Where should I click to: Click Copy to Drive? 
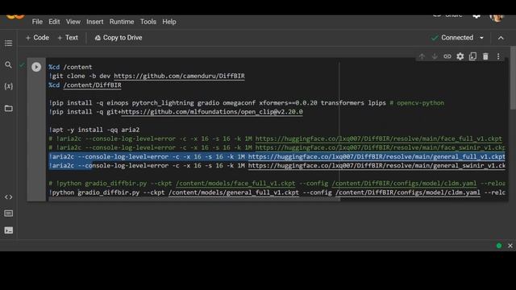(x=119, y=38)
